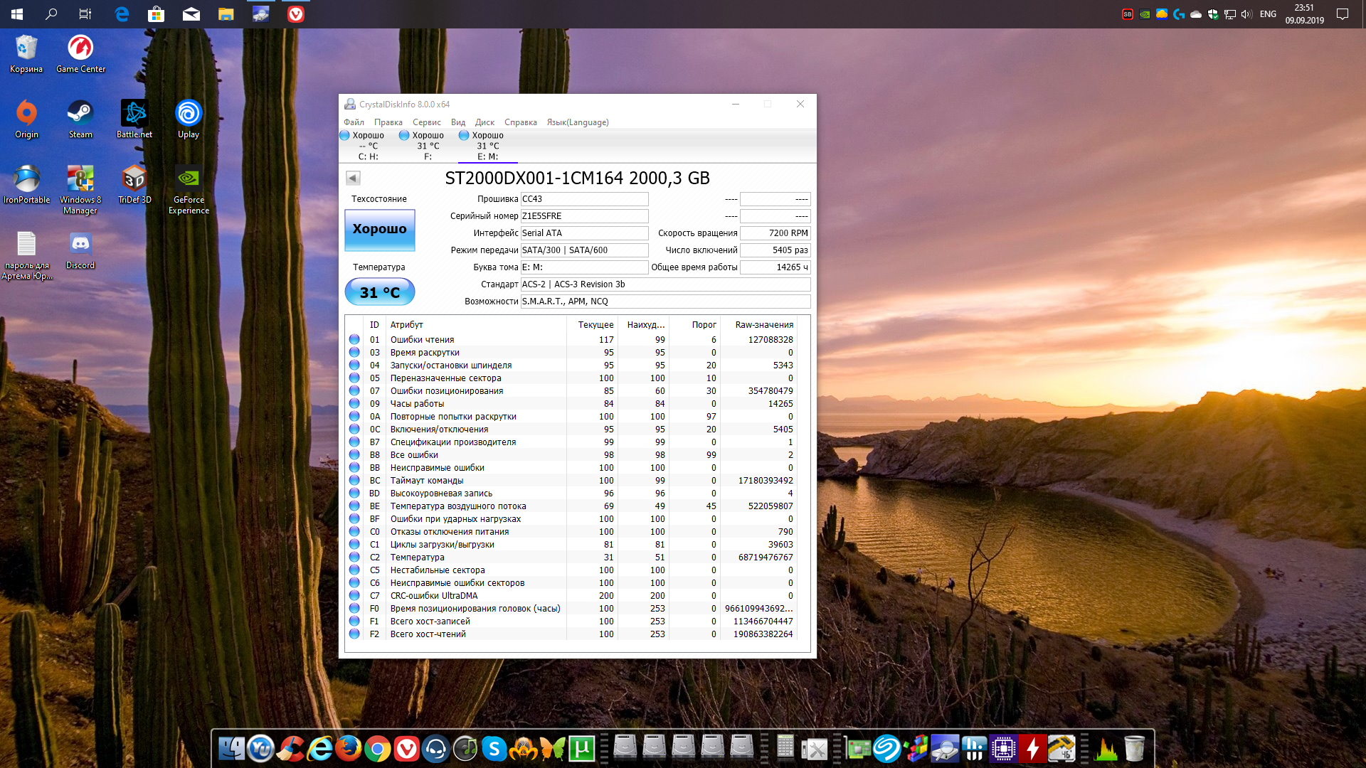The image size is (1366, 768).
Task: Click the 31 °C temperature button
Action: (379, 292)
